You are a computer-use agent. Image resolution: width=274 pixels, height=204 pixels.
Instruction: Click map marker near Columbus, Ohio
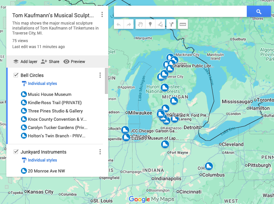[209, 166]
